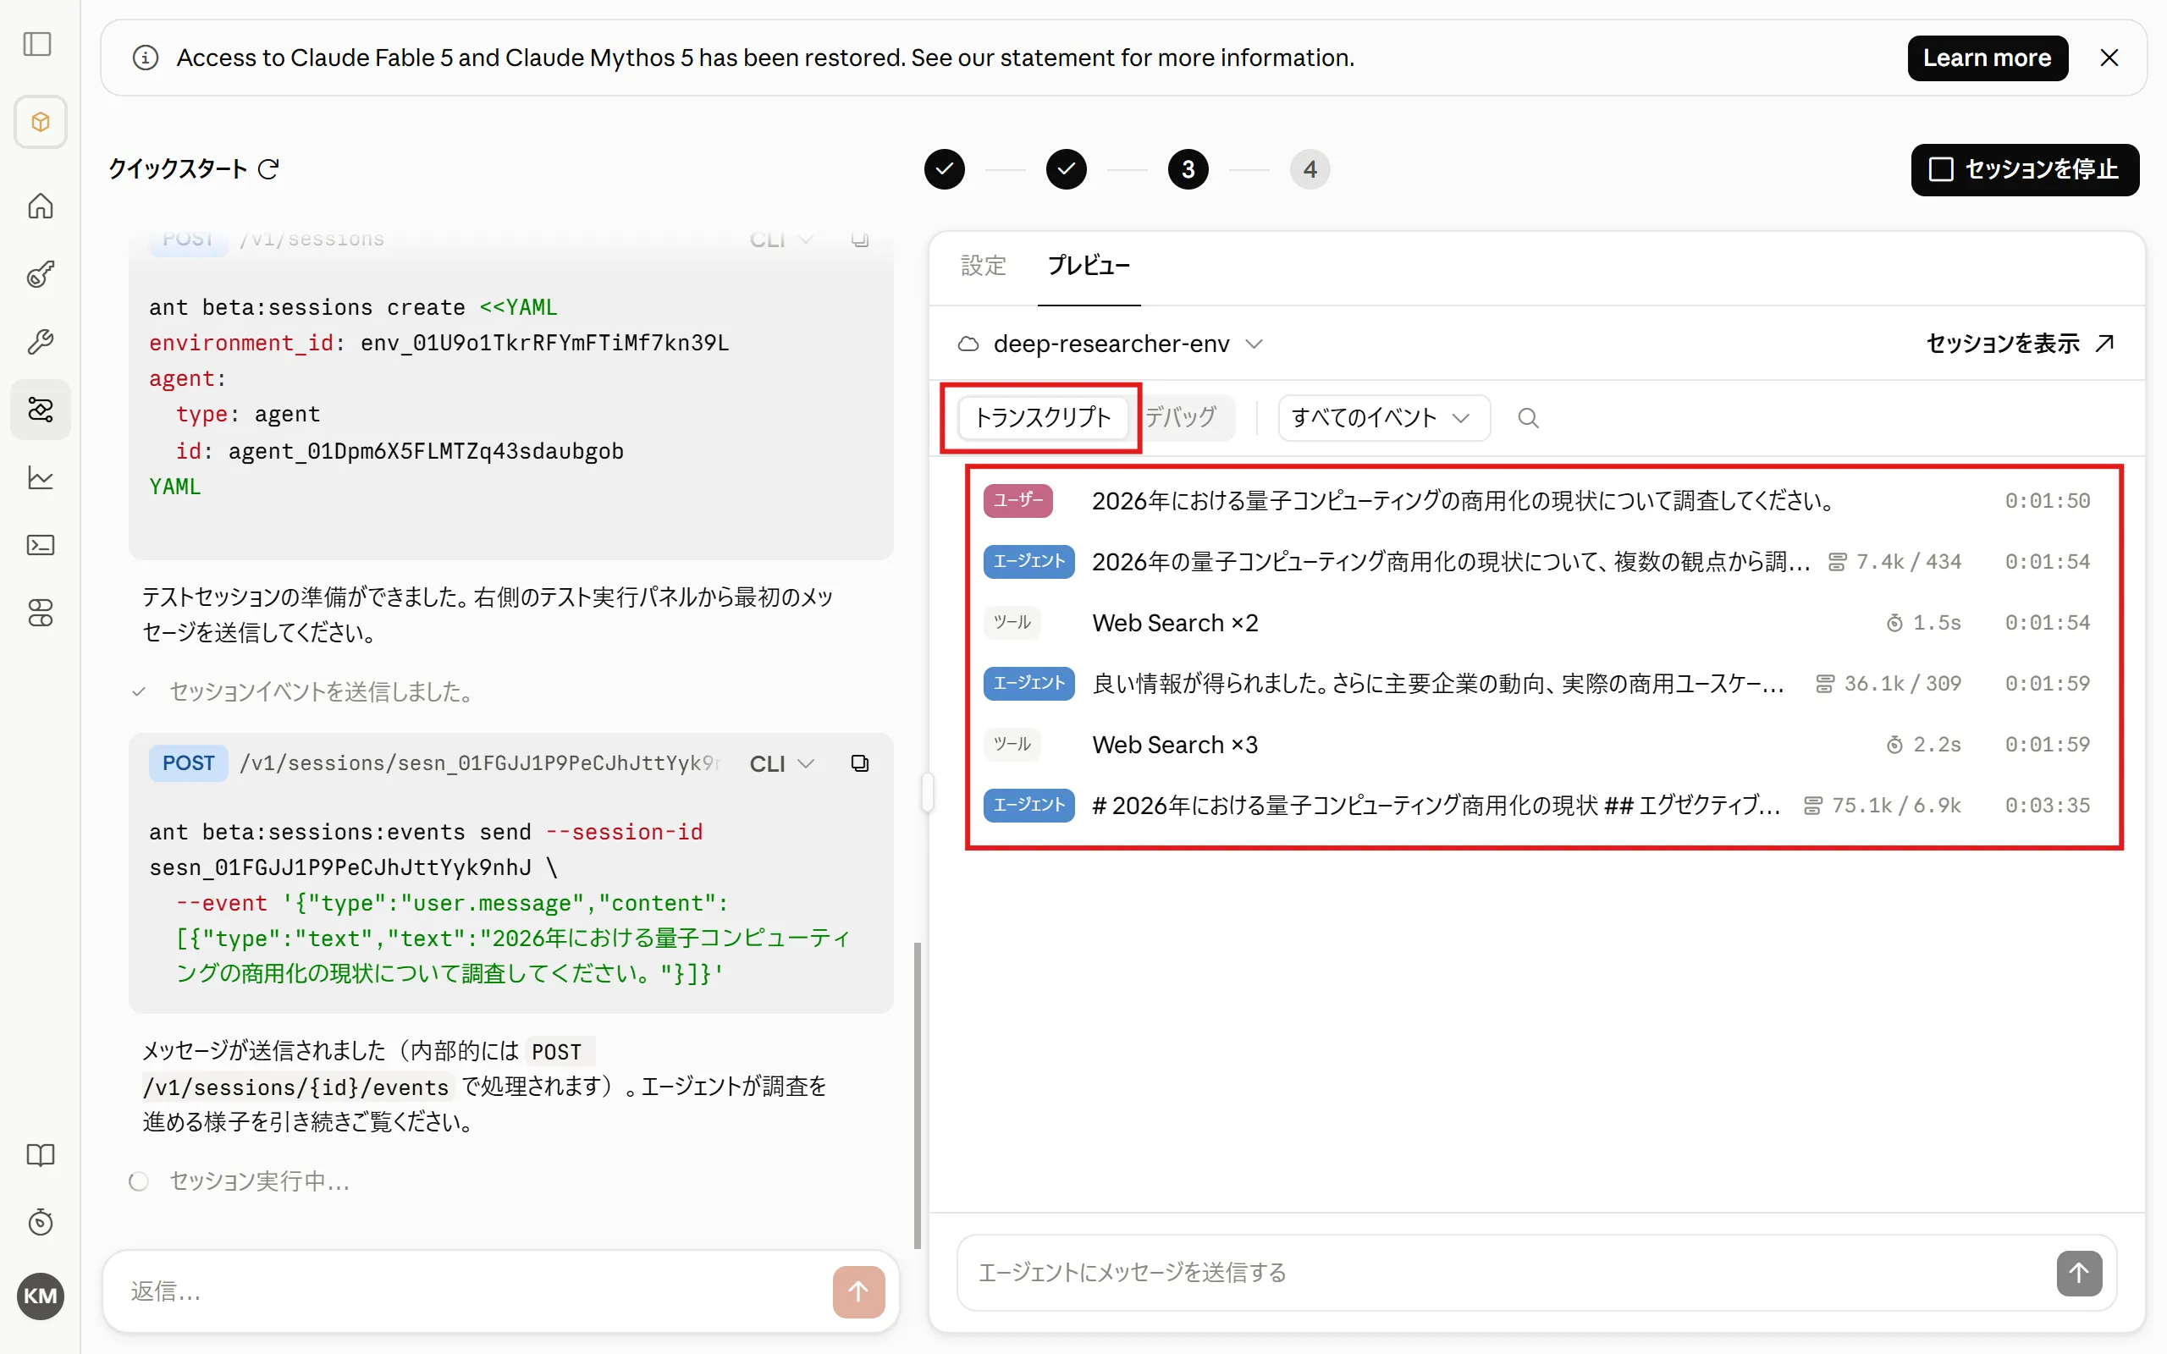The image size is (2167, 1354).
Task: Click the セッション実行中… status line
Action: pos(260,1181)
